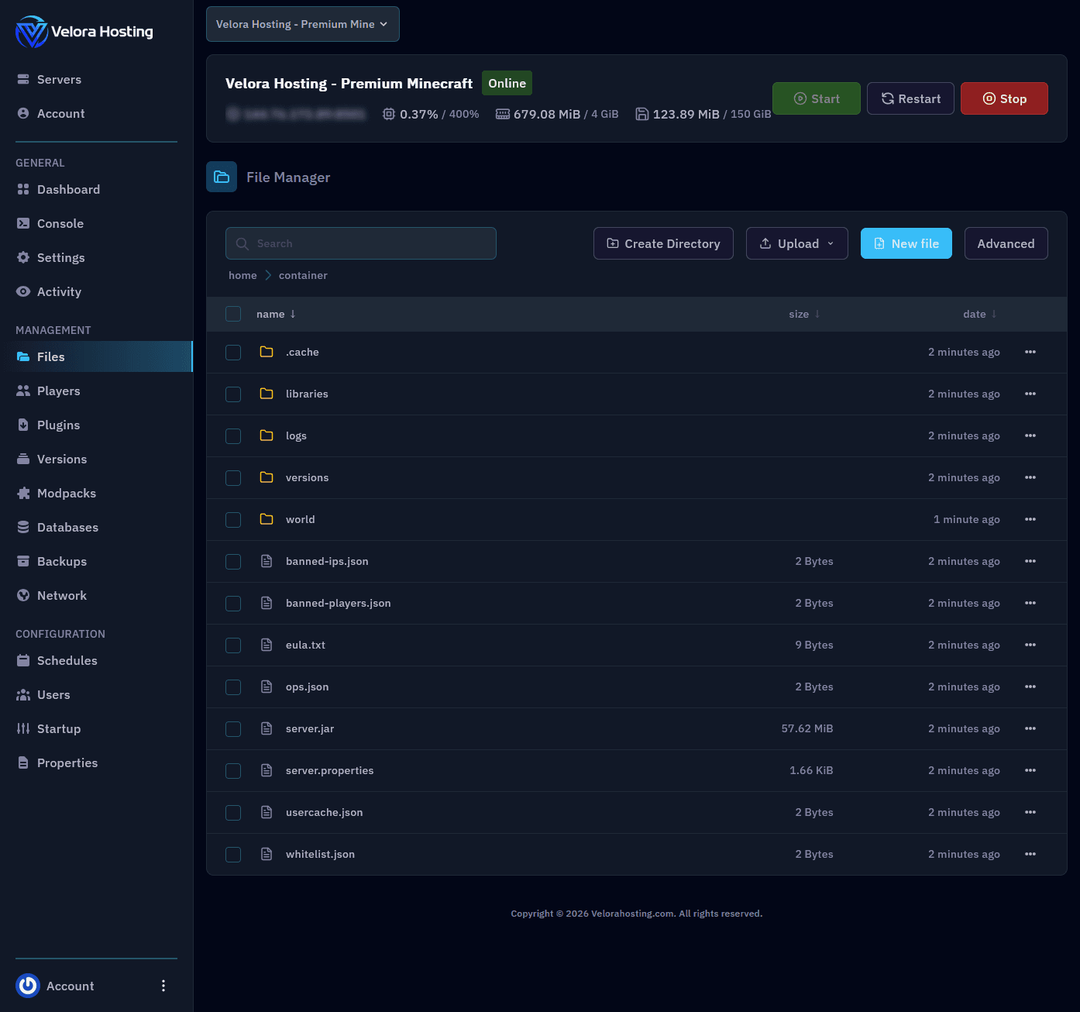Open the Databases section
The width and height of the screenshot is (1080, 1012).
click(67, 527)
